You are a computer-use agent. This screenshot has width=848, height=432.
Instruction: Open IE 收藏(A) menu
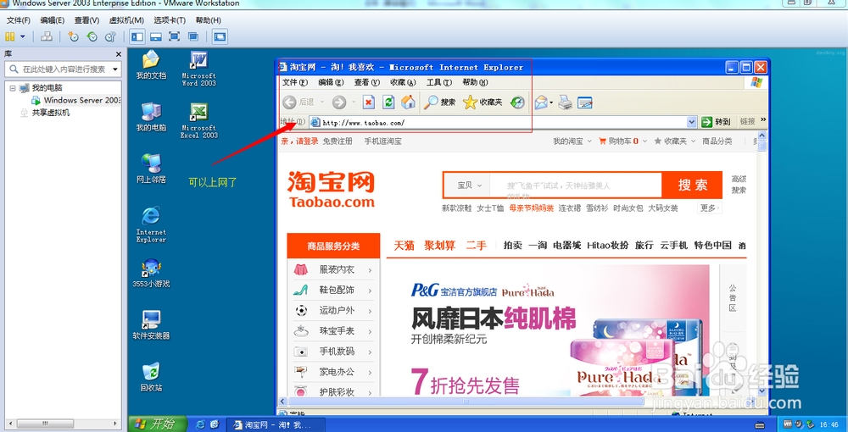402,83
